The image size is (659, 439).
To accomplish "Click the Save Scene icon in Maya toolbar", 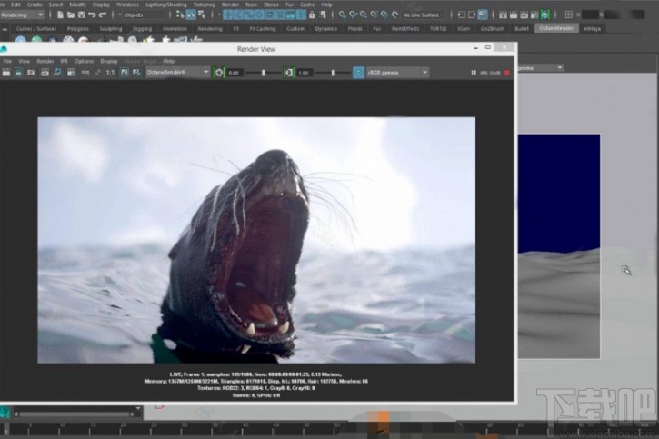I will coord(81,15).
